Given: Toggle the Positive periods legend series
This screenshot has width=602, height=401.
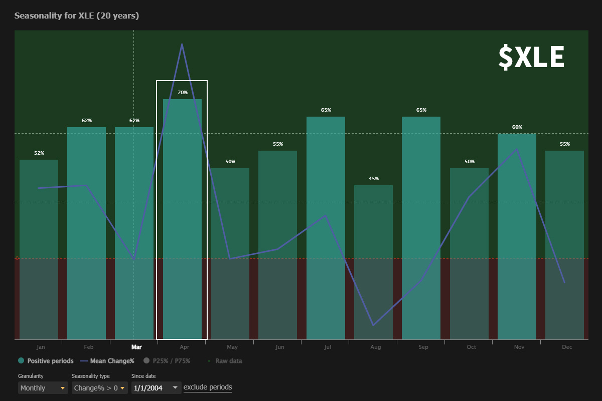Looking at the screenshot, I should (x=46, y=361).
